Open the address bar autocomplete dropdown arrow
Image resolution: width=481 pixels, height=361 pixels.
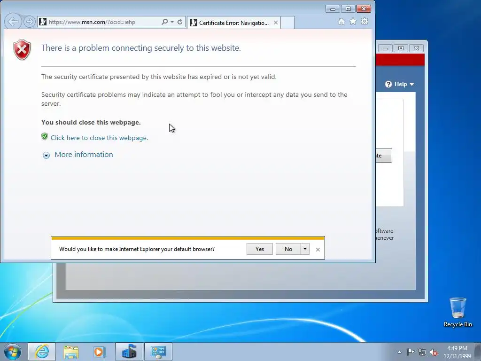click(172, 22)
